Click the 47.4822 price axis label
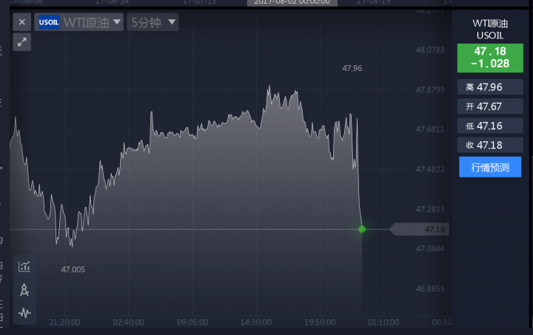The image size is (533, 335). [430, 169]
